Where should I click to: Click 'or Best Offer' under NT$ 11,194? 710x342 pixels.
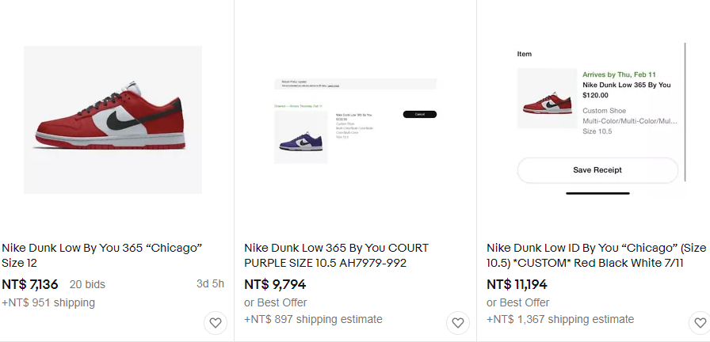point(518,302)
